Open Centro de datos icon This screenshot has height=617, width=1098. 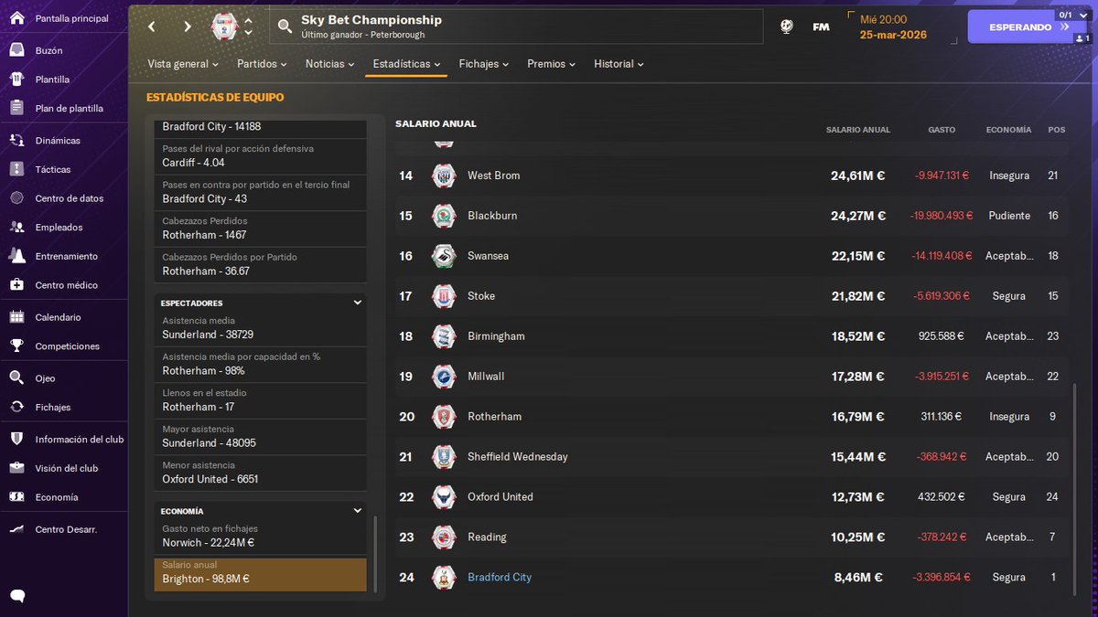16,198
